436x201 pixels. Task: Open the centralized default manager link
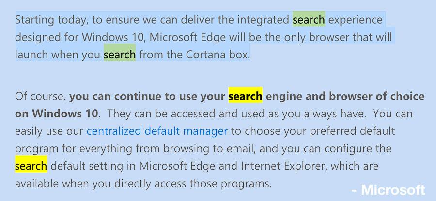click(x=157, y=131)
